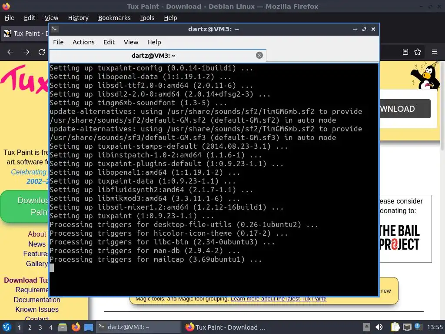Viewport: 445px width, 334px height.
Task: Open the update notifier tray icon
Action: [418, 327]
